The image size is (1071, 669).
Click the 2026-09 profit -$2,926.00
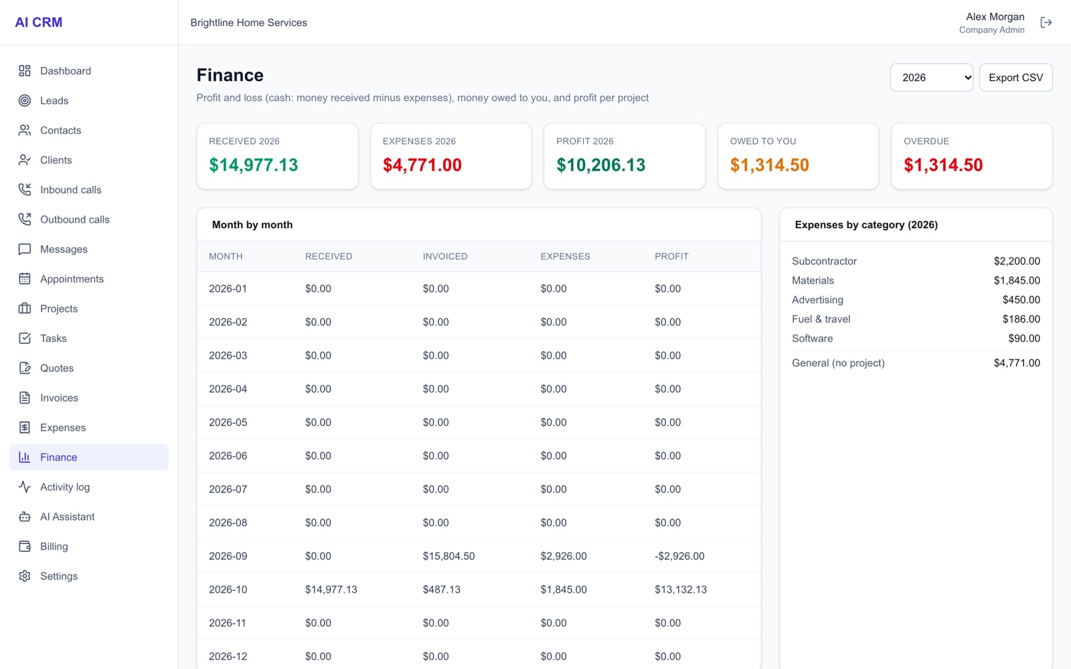click(x=679, y=556)
